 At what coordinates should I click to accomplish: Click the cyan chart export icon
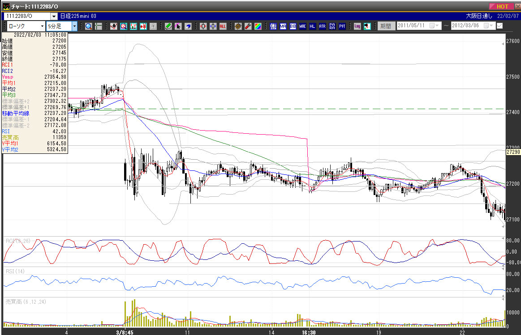click(x=367, y=26)
